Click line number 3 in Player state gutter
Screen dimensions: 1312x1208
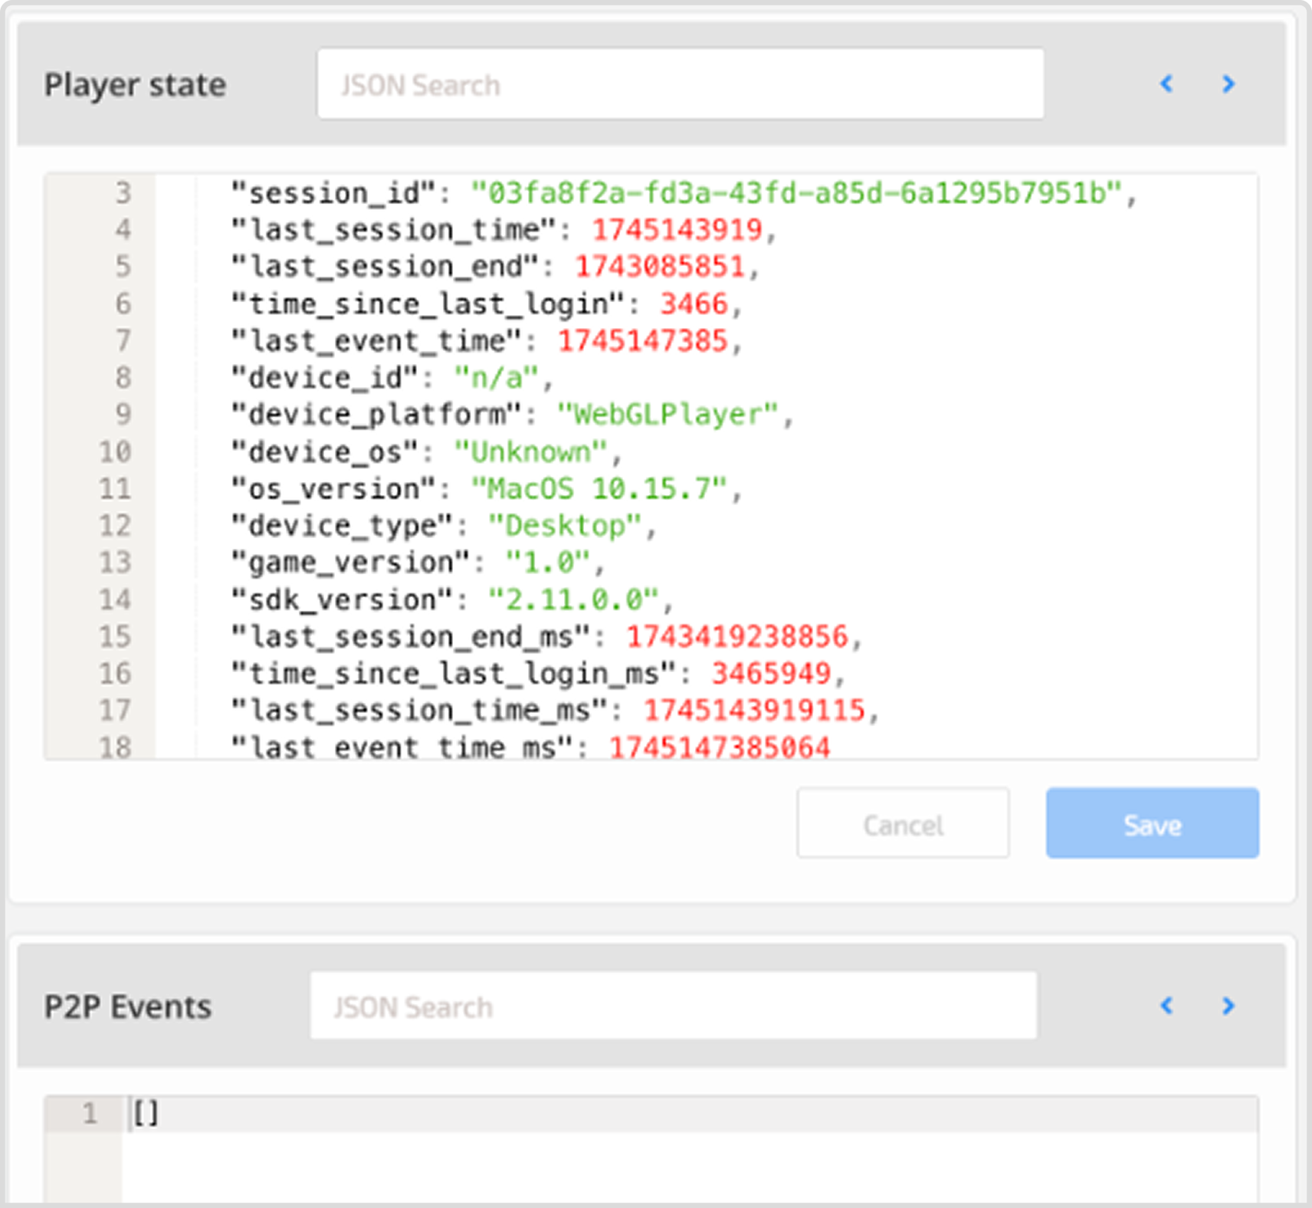click(x=123, y=193)
